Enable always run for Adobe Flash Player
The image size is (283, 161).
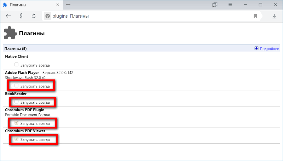click(17, 85)
